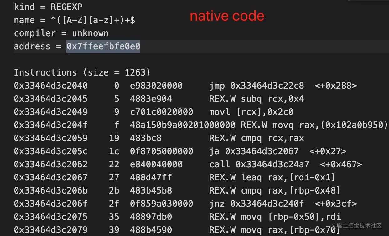Click address 0x33464d3c206f
The height and width of the screenshot is (236, 389).
pos(51,204)
